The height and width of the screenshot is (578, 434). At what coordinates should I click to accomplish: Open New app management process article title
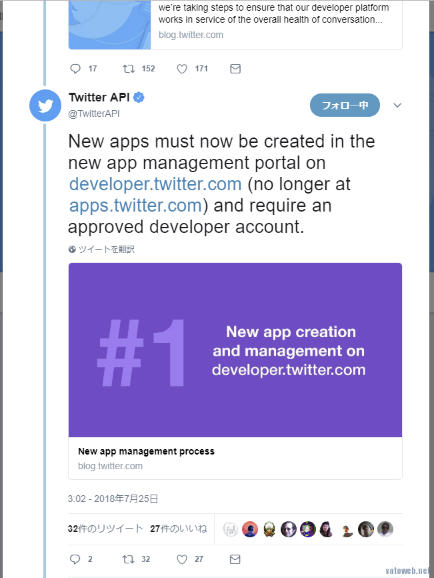146,451
